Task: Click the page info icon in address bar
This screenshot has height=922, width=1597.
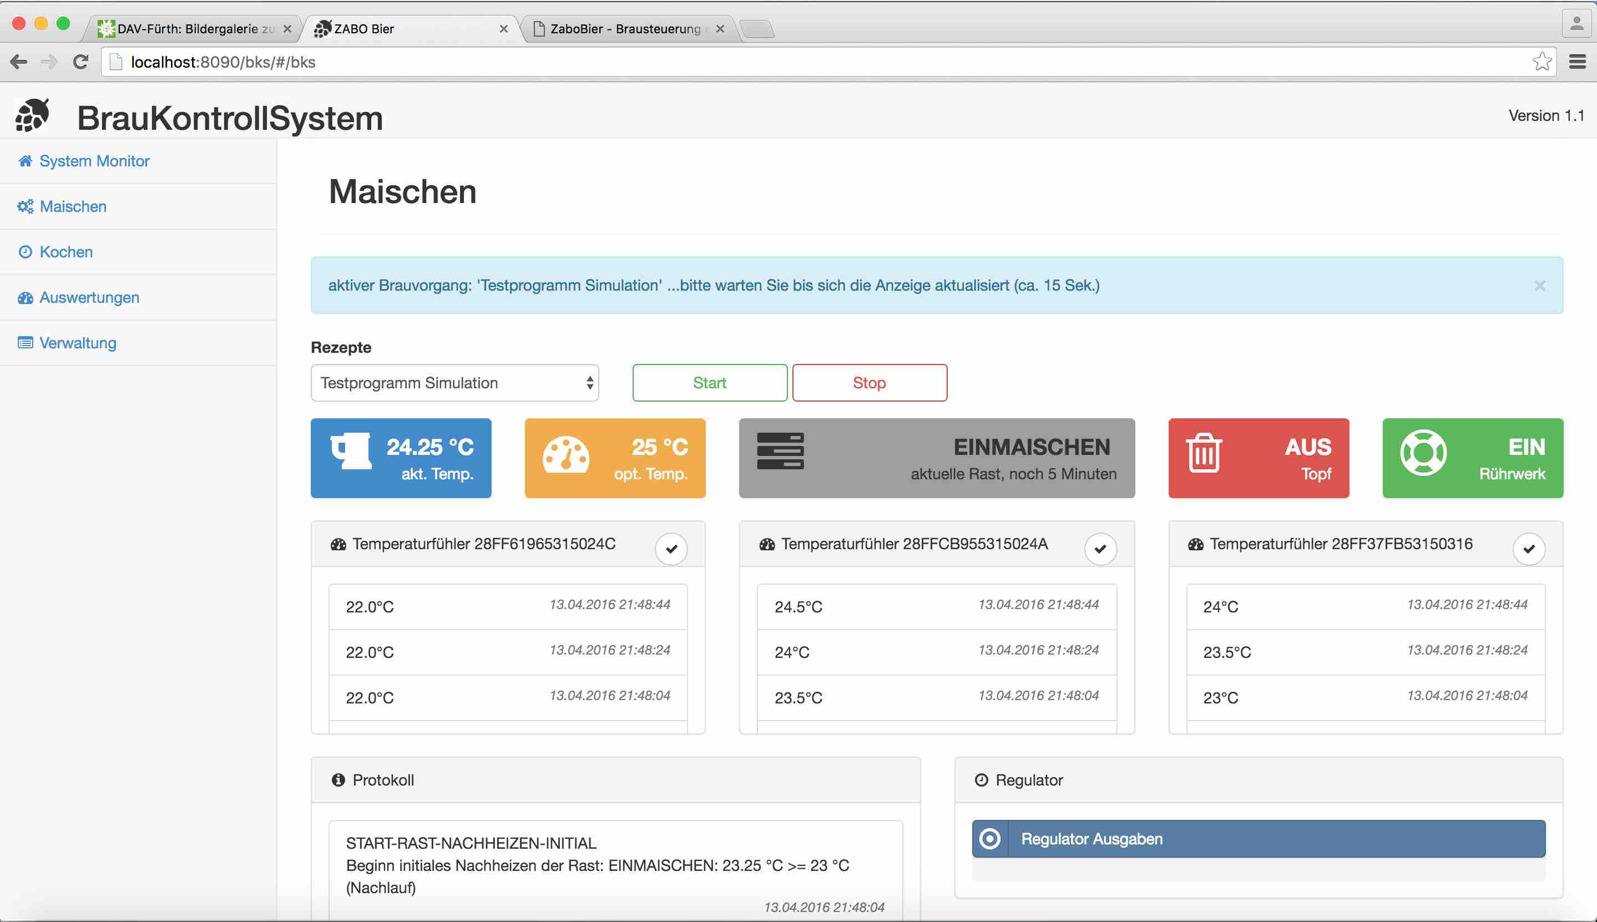Action: [116, 62]
